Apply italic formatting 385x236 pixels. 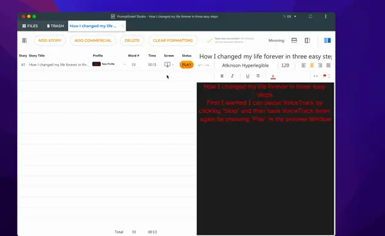pos(232,76)
